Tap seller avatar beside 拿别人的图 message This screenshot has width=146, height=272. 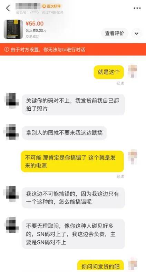(11, 132)
